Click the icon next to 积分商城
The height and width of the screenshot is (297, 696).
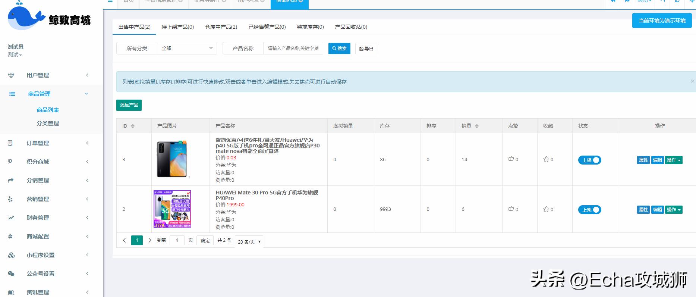coord(10,162)
